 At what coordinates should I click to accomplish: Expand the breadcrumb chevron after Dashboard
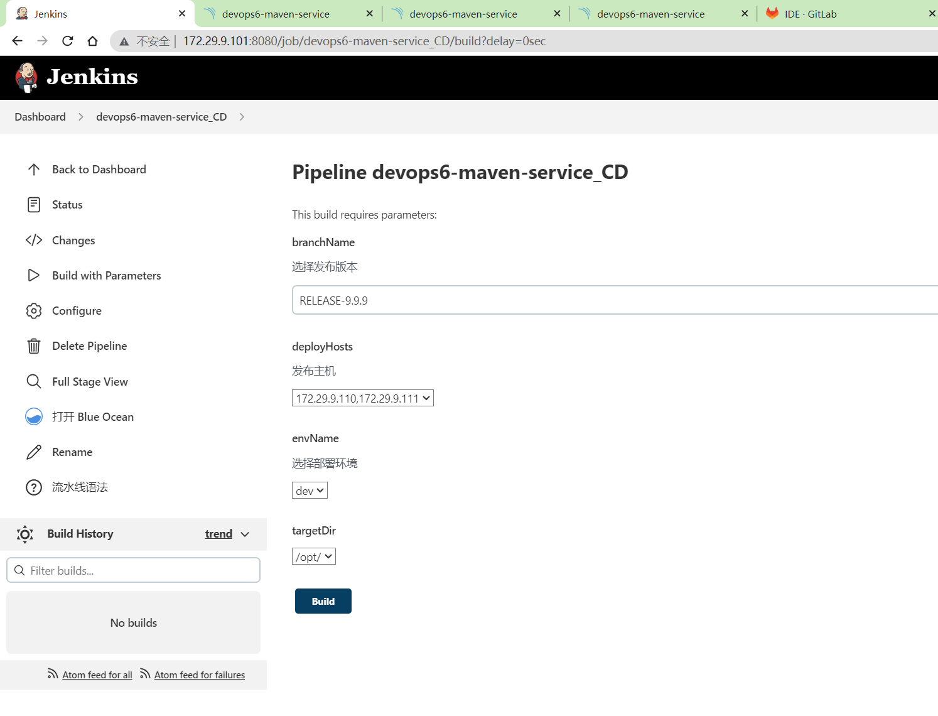coord(81,117)
